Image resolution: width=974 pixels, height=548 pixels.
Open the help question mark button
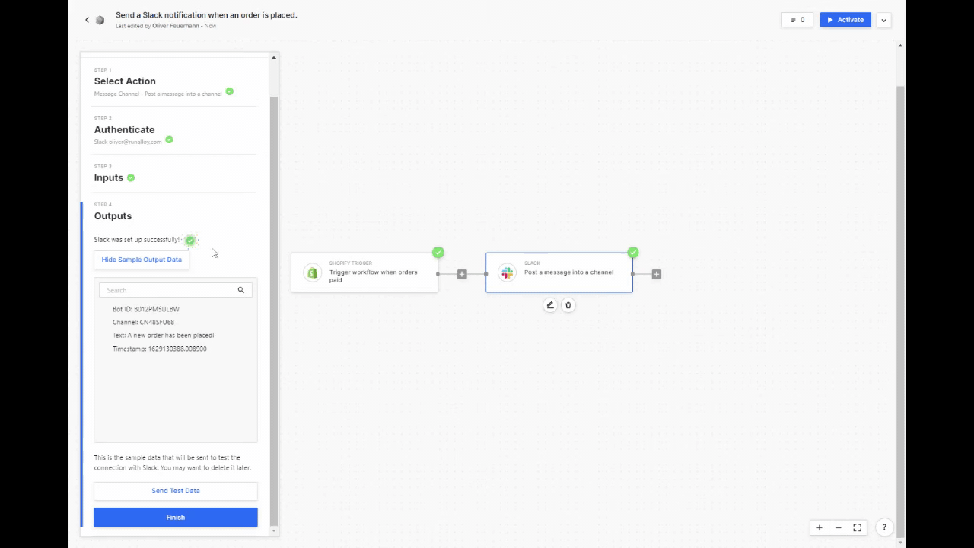tap(884, 527)
